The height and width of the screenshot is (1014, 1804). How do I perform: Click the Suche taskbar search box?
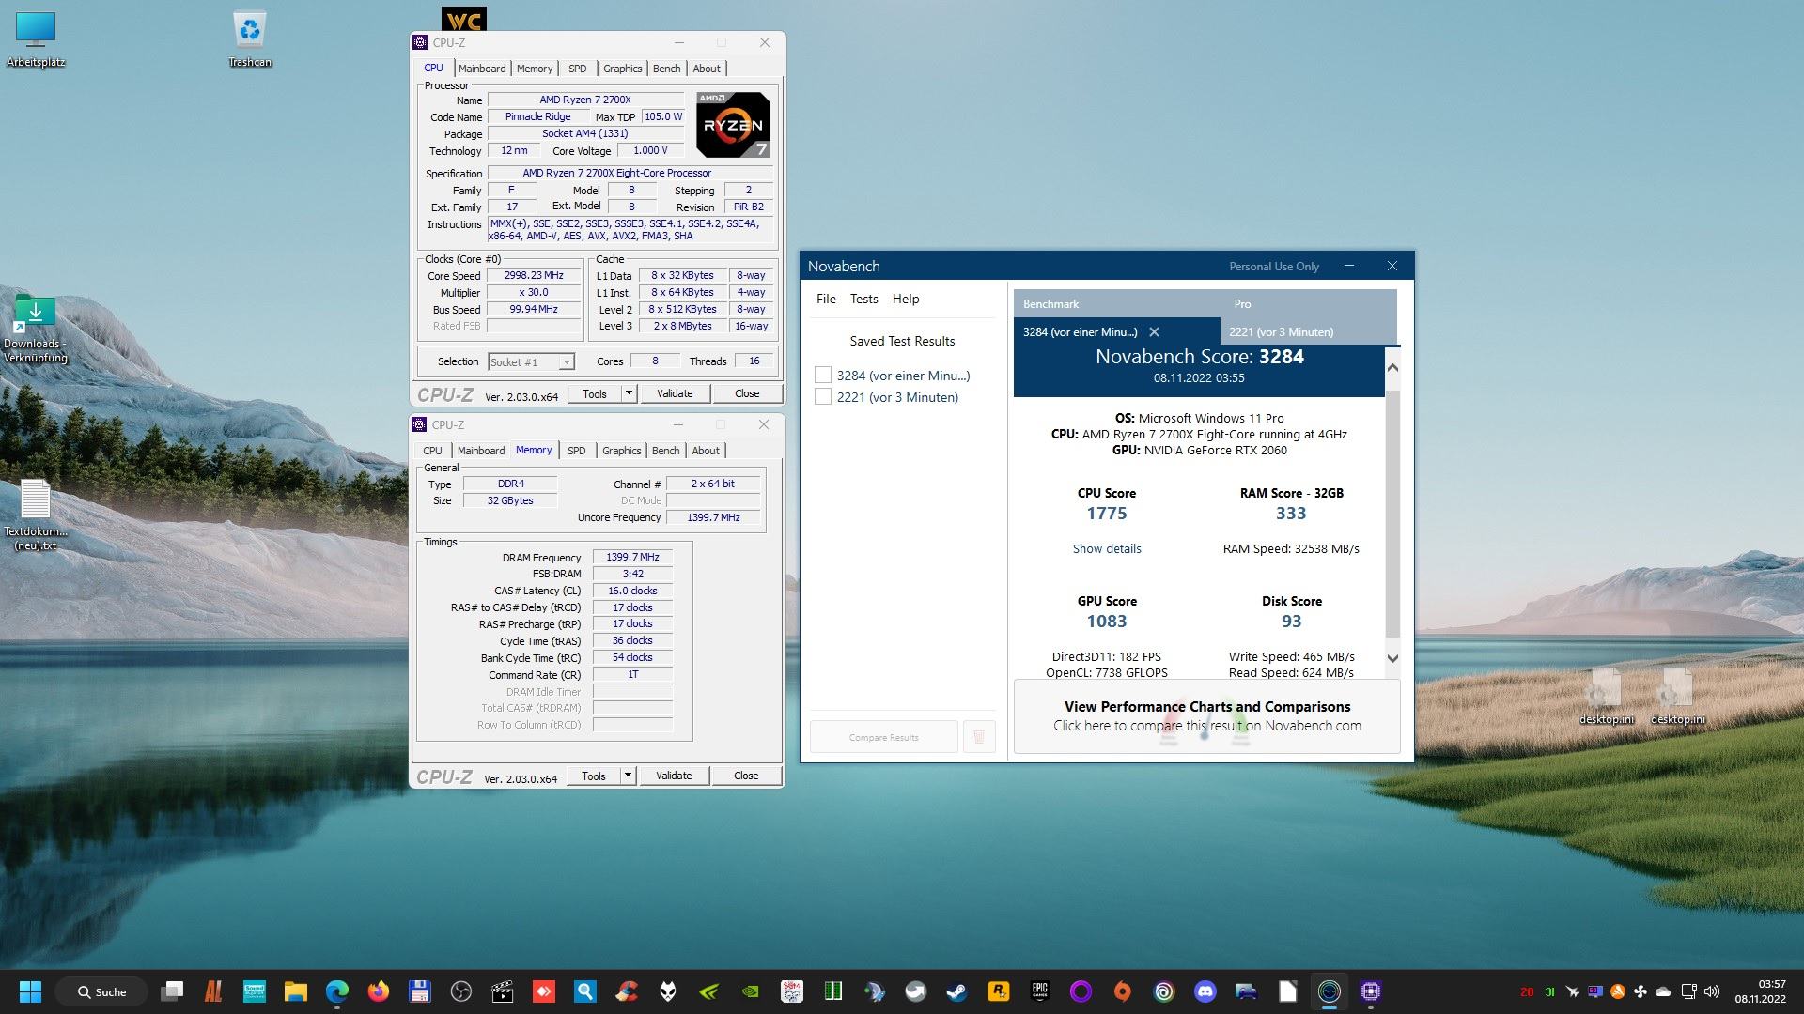[x=101, y=991]
